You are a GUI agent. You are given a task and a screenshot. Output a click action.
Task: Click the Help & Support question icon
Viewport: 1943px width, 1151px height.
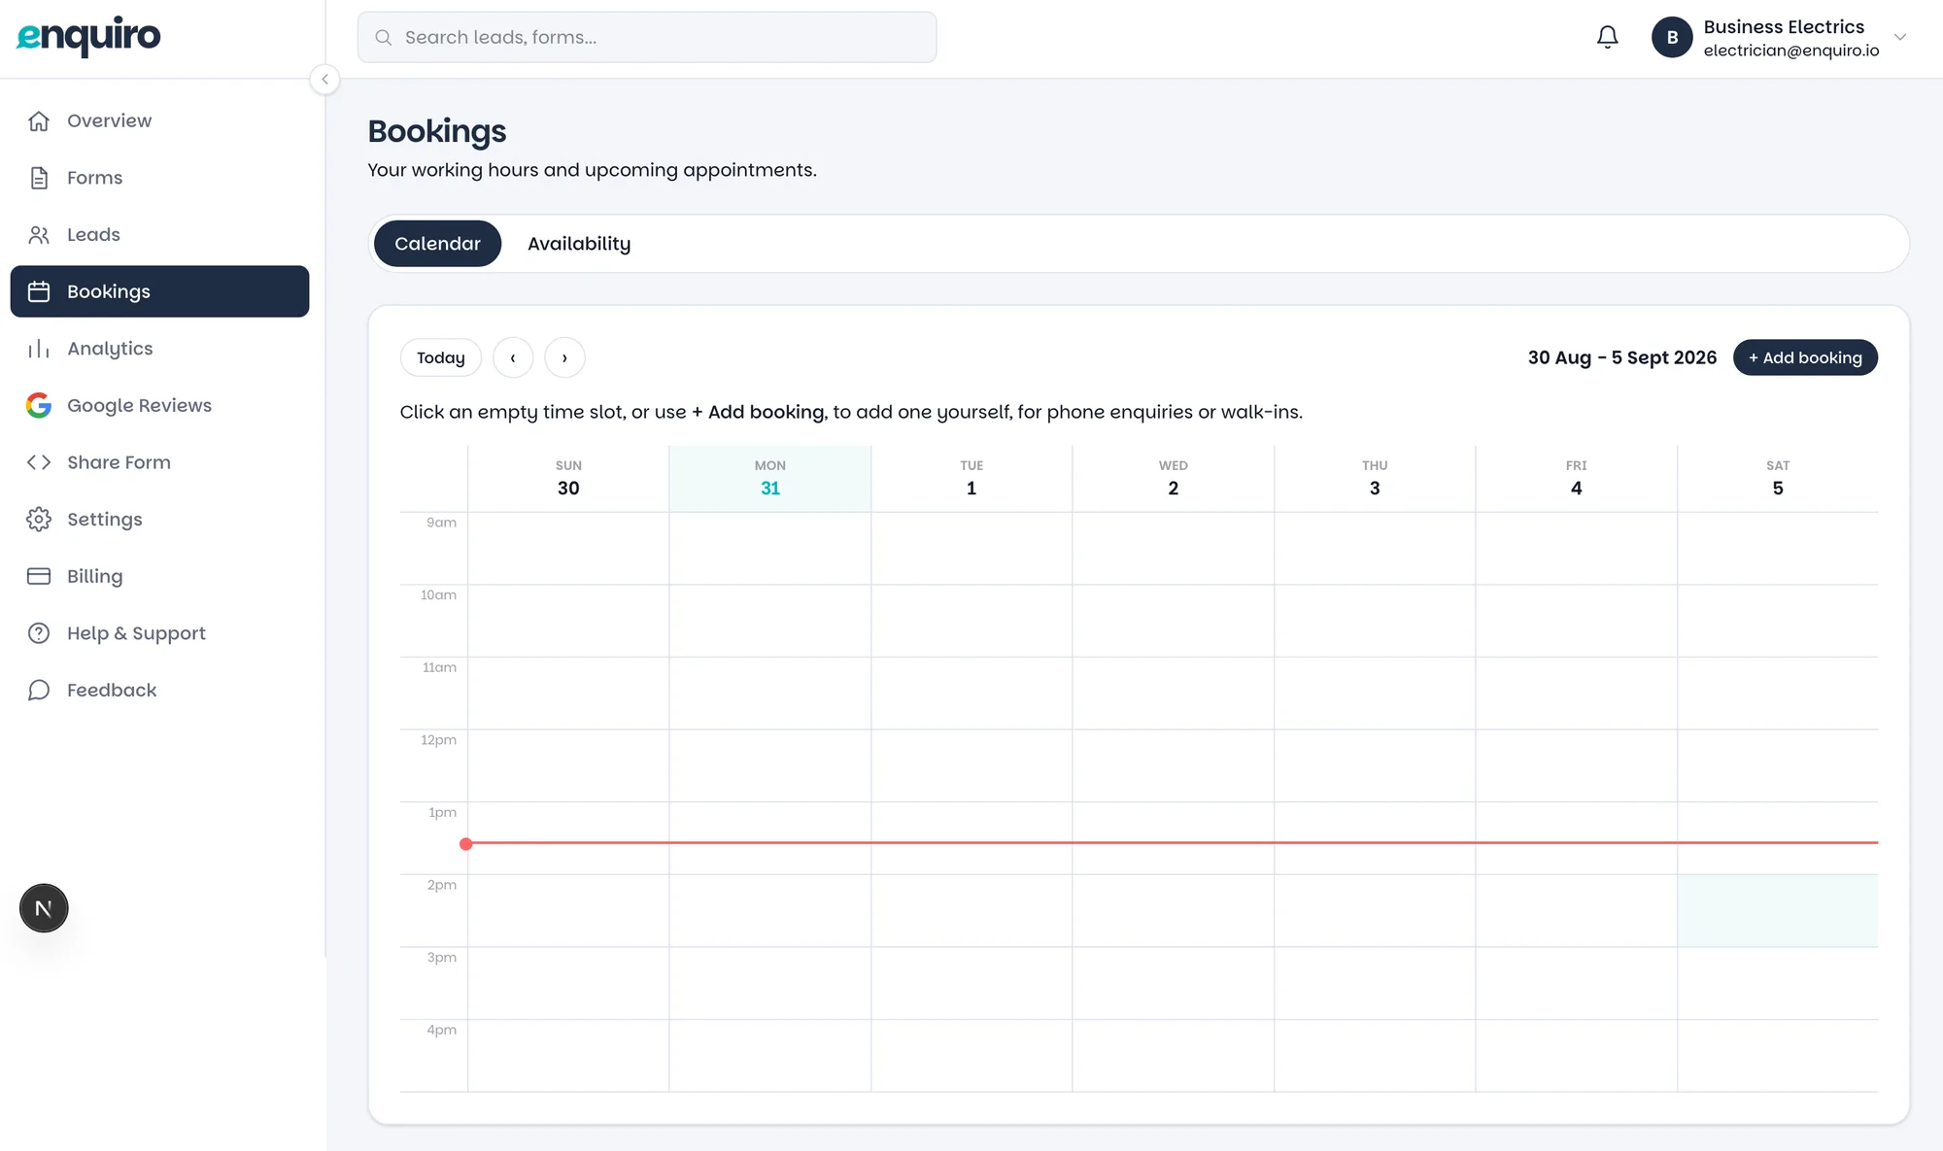pos(39,633)
